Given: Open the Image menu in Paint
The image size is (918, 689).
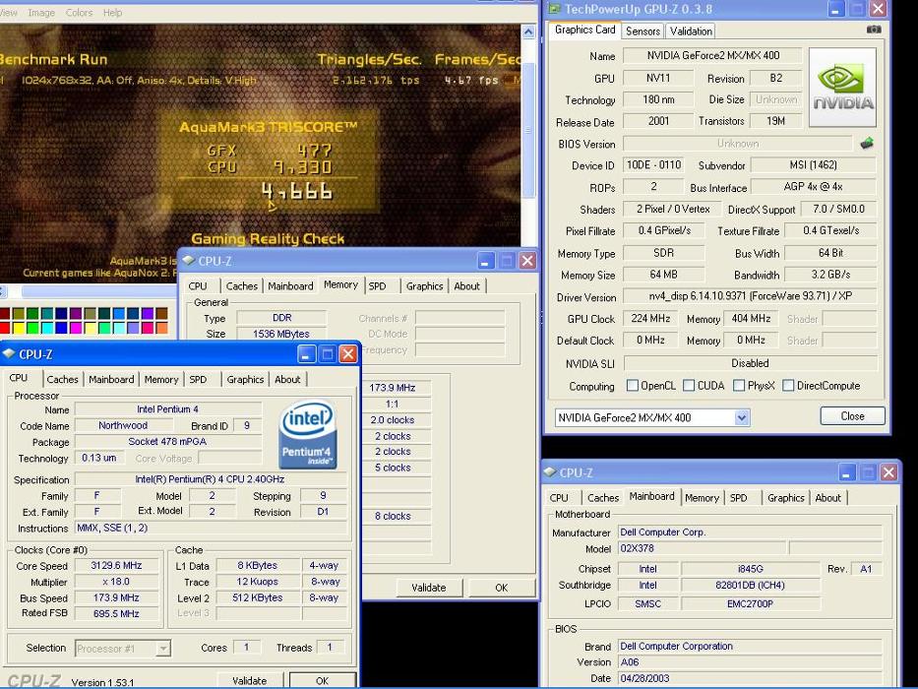Looking at the screenshot, I should [x=41, y=12].
